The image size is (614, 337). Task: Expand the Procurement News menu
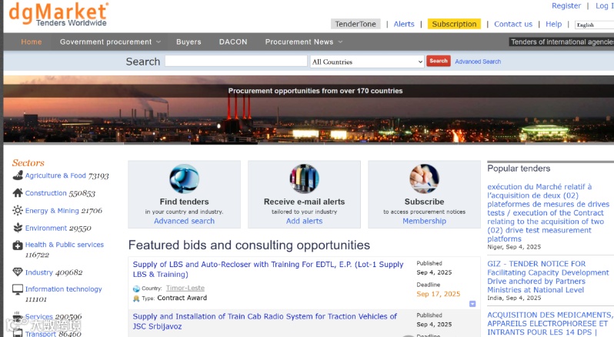[303, 42]
